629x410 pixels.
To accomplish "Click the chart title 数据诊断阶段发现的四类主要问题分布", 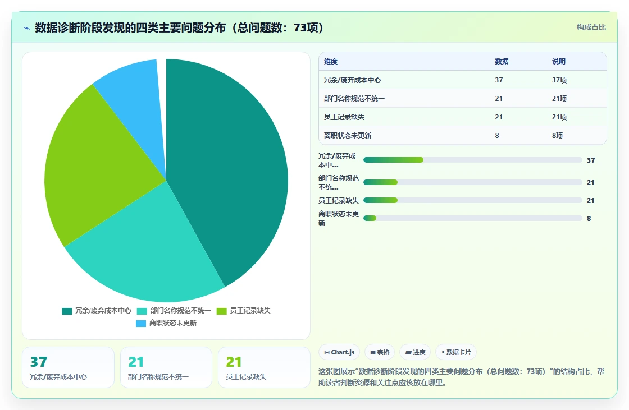I will click(179, 27).
